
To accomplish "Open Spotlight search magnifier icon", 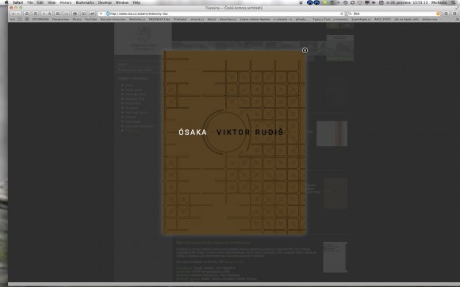I will click(454, 2).
